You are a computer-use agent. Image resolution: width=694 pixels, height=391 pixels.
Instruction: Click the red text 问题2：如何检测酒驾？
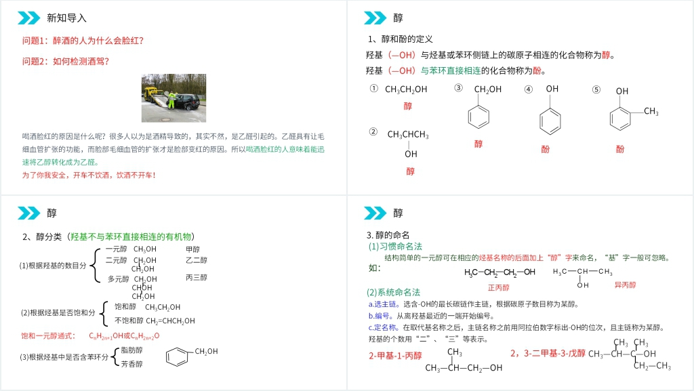(x=66, y=62)
